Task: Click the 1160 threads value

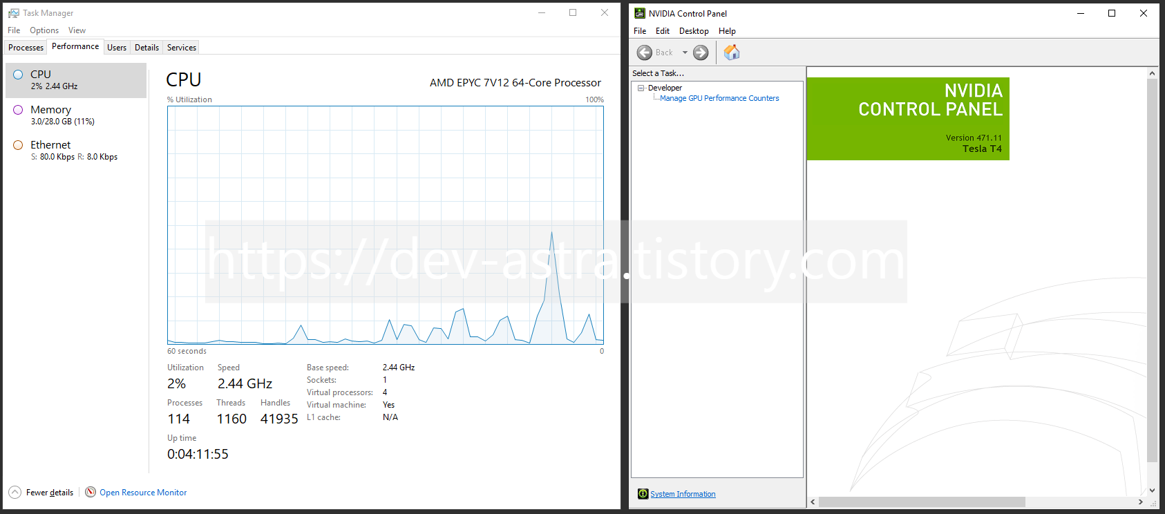Action: [x=231, y=419]
